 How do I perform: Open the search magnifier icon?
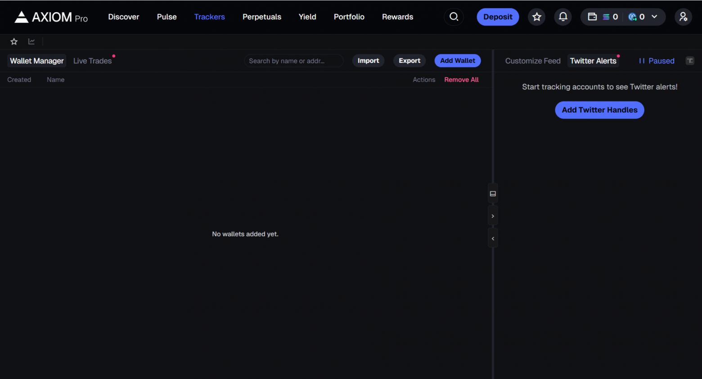454,17
